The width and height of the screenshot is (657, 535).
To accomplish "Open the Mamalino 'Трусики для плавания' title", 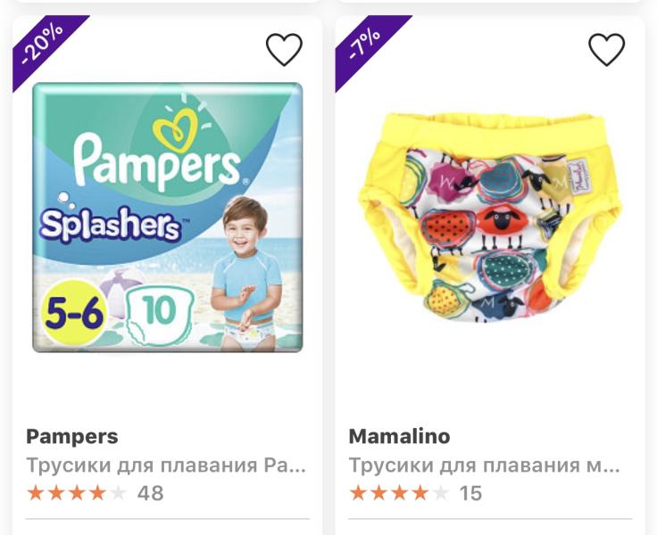I will tap(484, 465).
